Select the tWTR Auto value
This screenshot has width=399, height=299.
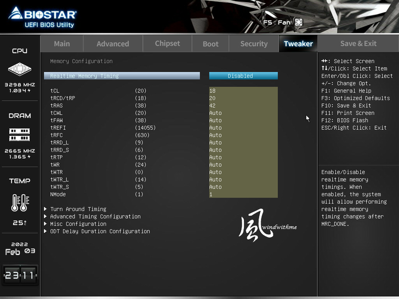point(243,172)
